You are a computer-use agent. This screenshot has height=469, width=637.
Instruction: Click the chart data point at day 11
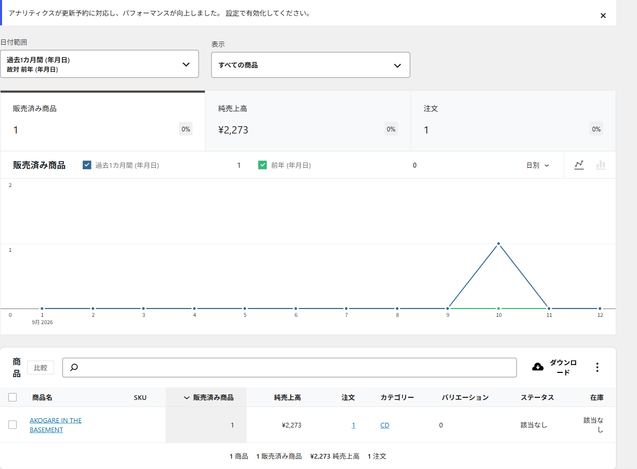click(549, 309)
